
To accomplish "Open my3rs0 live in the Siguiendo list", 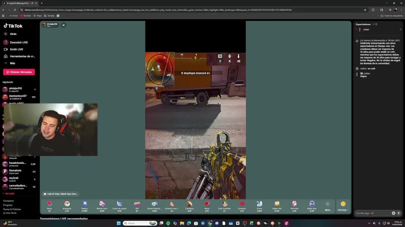I will pos(20,179).
